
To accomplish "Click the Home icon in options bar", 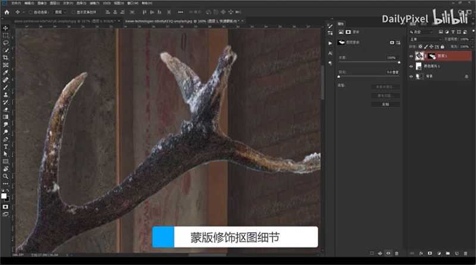I will (x=7, y=11).
